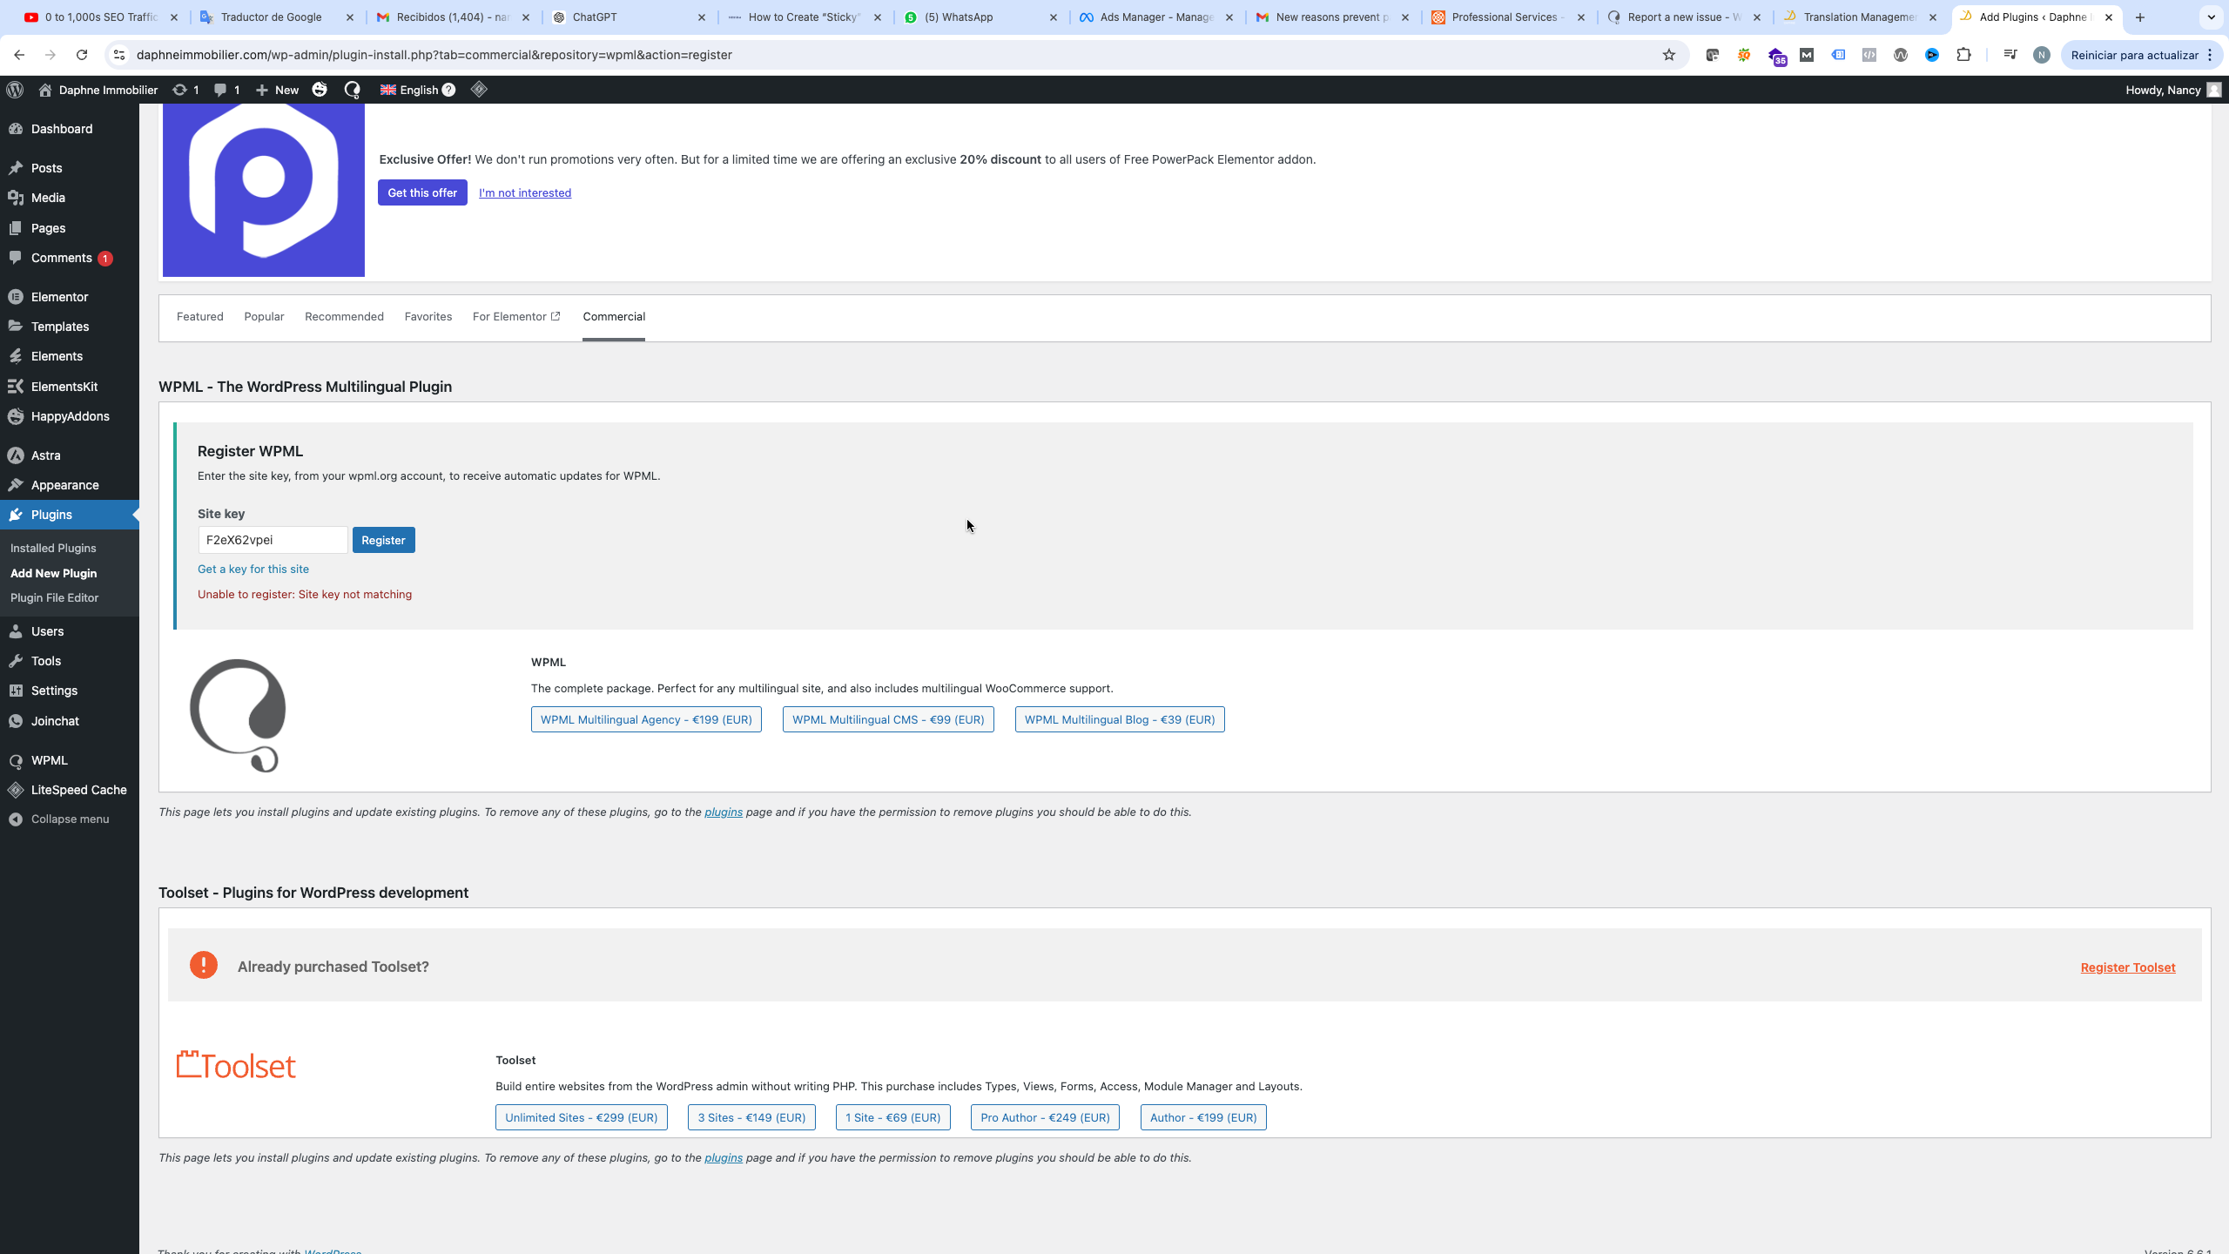Click the Site key input field

pos(273,540)
